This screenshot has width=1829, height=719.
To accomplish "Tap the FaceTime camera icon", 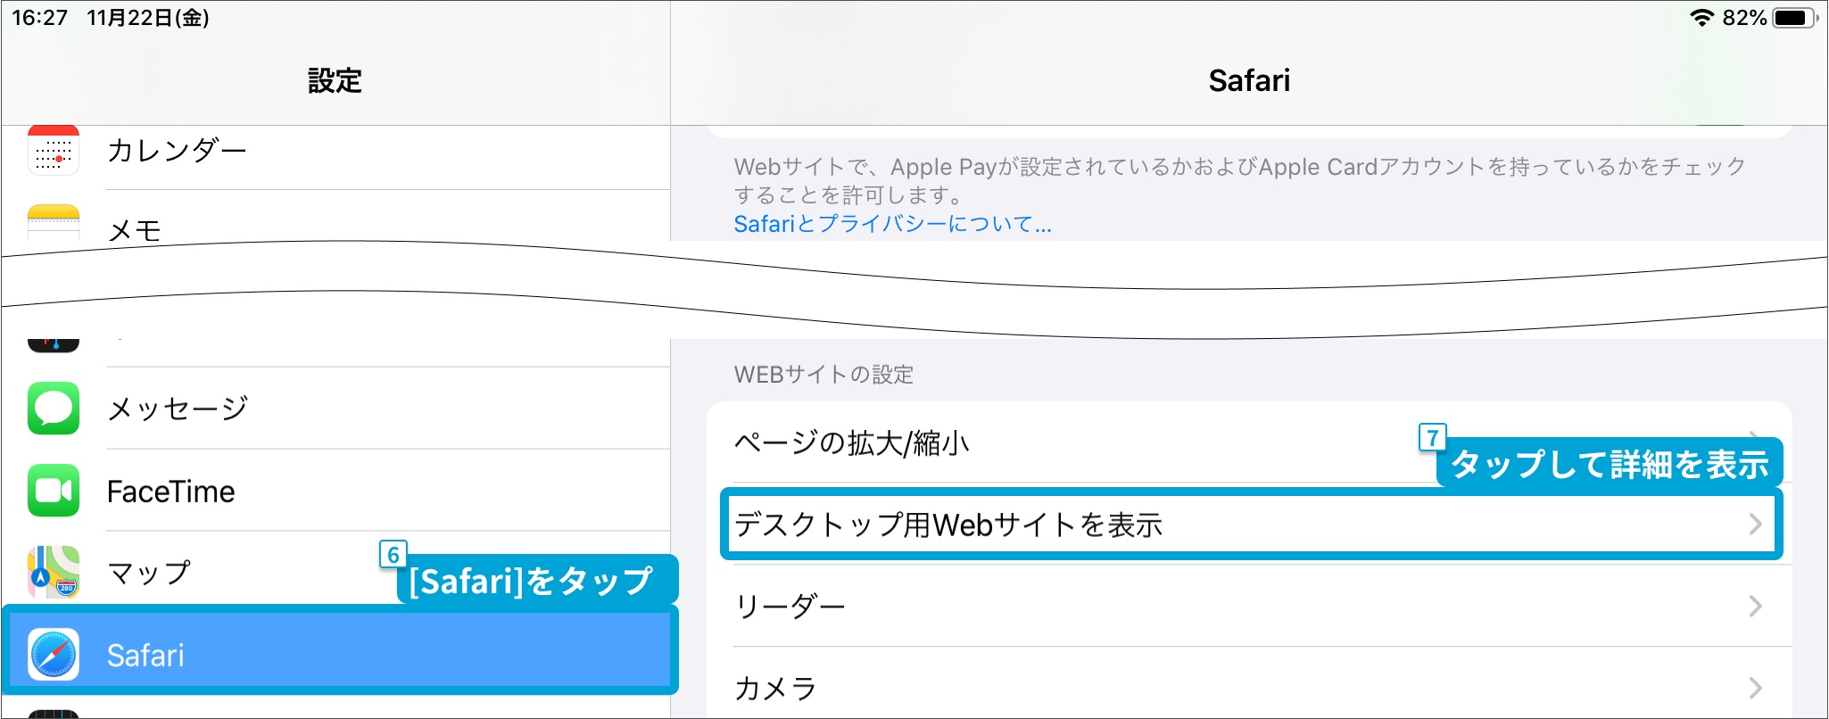I will point(54,491).
